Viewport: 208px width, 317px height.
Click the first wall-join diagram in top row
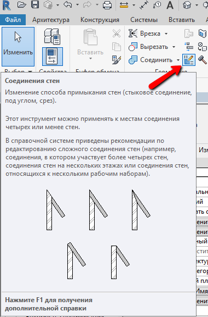pyautogui.click(x=56, y=210)
